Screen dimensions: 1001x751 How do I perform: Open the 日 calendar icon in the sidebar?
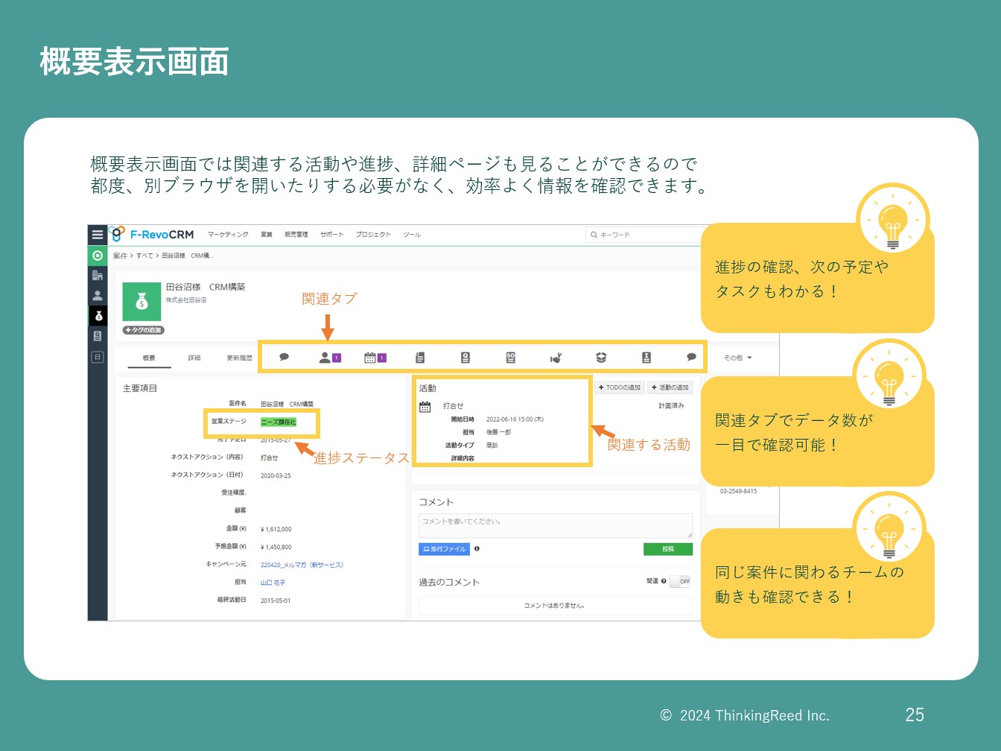[97, 357]
